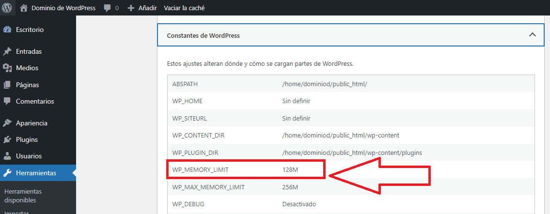
Task: Collapse the Constantes de WordPress chevron
Action: (x=532, y=35)
